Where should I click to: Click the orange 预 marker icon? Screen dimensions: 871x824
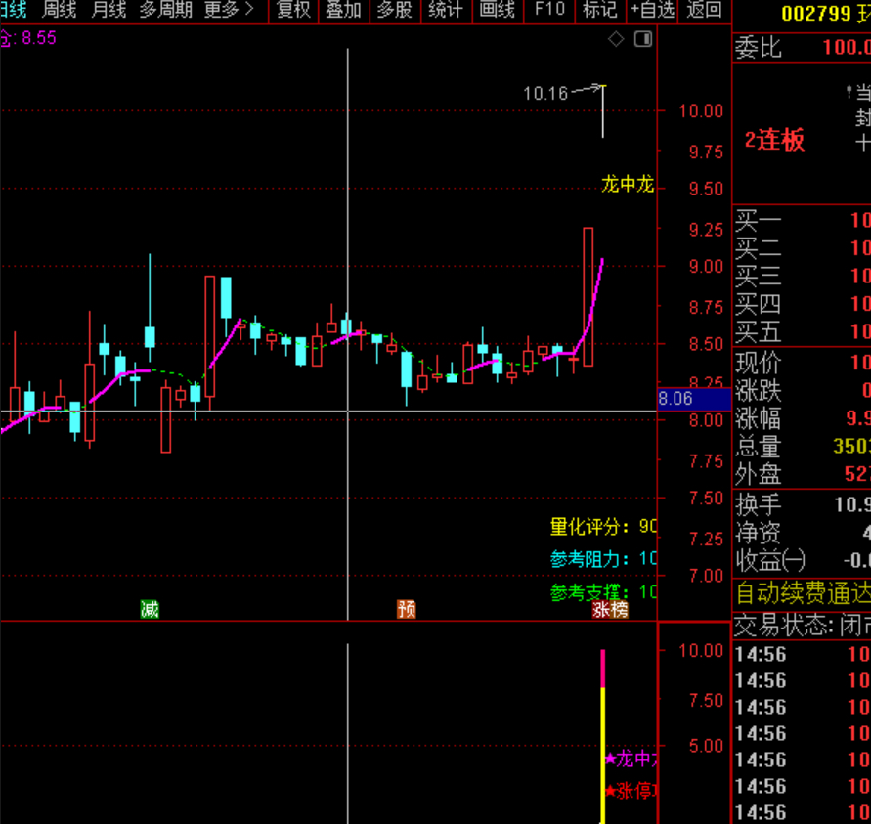[407, 610]
